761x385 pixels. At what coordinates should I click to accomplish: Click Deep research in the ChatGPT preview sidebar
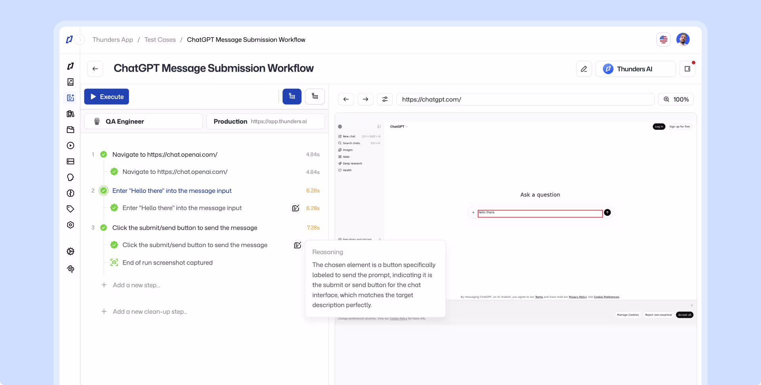(350, 163)
